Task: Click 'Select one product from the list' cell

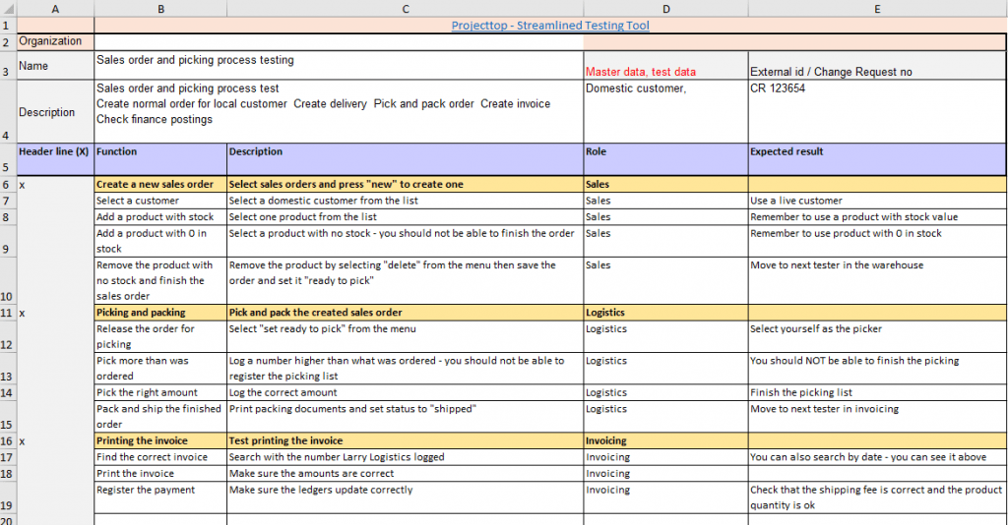Action: coord(405,217)
